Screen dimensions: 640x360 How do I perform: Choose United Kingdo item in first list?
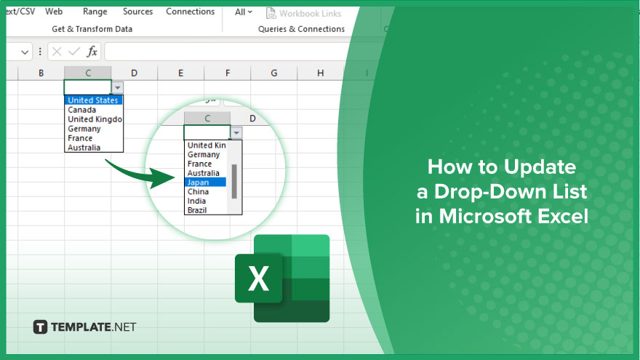tap(94, 119)
